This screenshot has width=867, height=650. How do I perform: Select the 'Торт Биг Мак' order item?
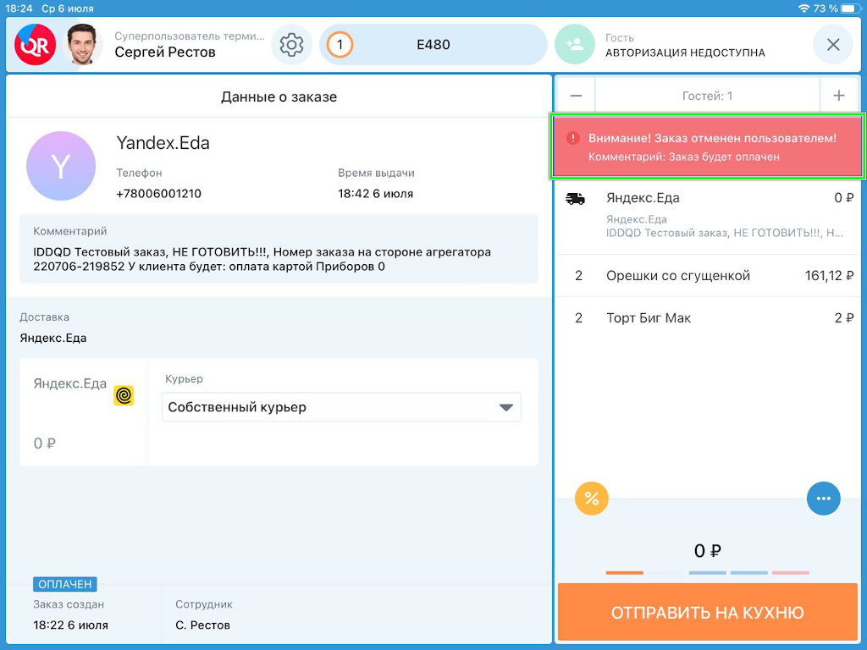707,318
